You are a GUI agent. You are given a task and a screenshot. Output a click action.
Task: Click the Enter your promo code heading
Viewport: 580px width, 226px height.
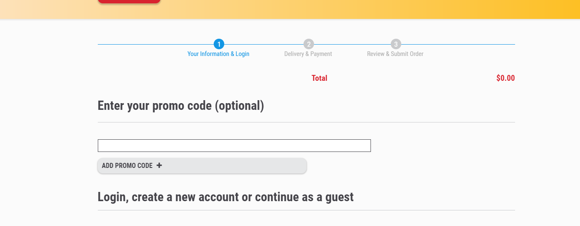coord(181,106)
